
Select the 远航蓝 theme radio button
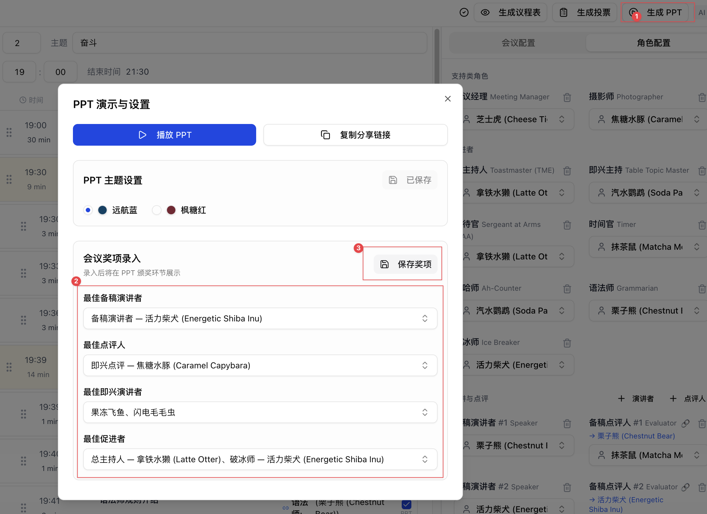(88, 210)
